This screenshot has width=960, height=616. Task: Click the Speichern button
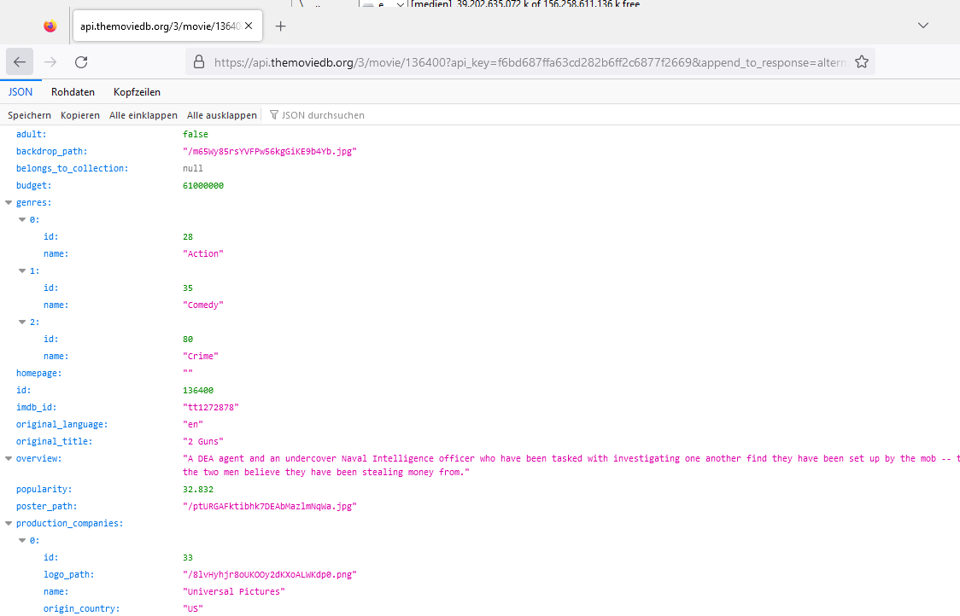[29, 115]
